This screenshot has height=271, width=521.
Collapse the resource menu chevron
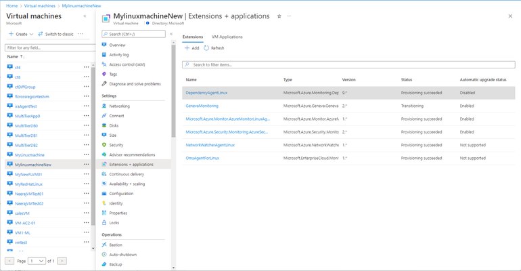pyautogui.click(x=171, y=34)
